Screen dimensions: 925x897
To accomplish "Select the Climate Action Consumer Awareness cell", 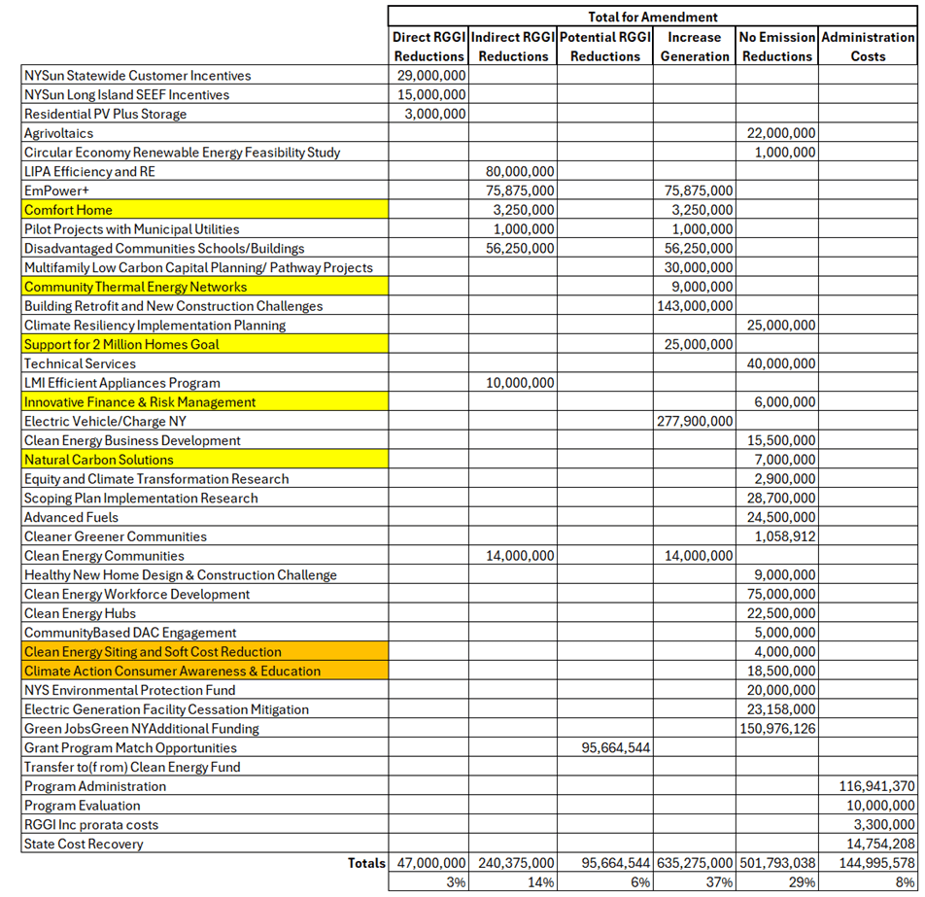I will [x=172, y=672].
